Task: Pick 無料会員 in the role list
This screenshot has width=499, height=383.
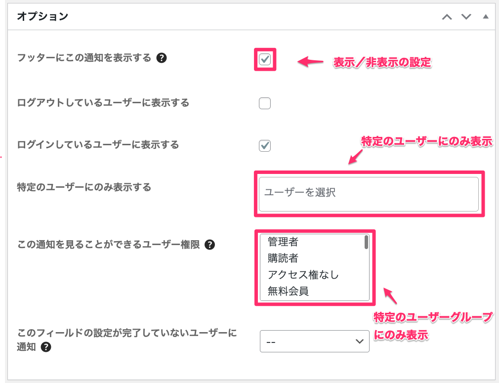Action: pyautogui.click(x=288, y=291)
